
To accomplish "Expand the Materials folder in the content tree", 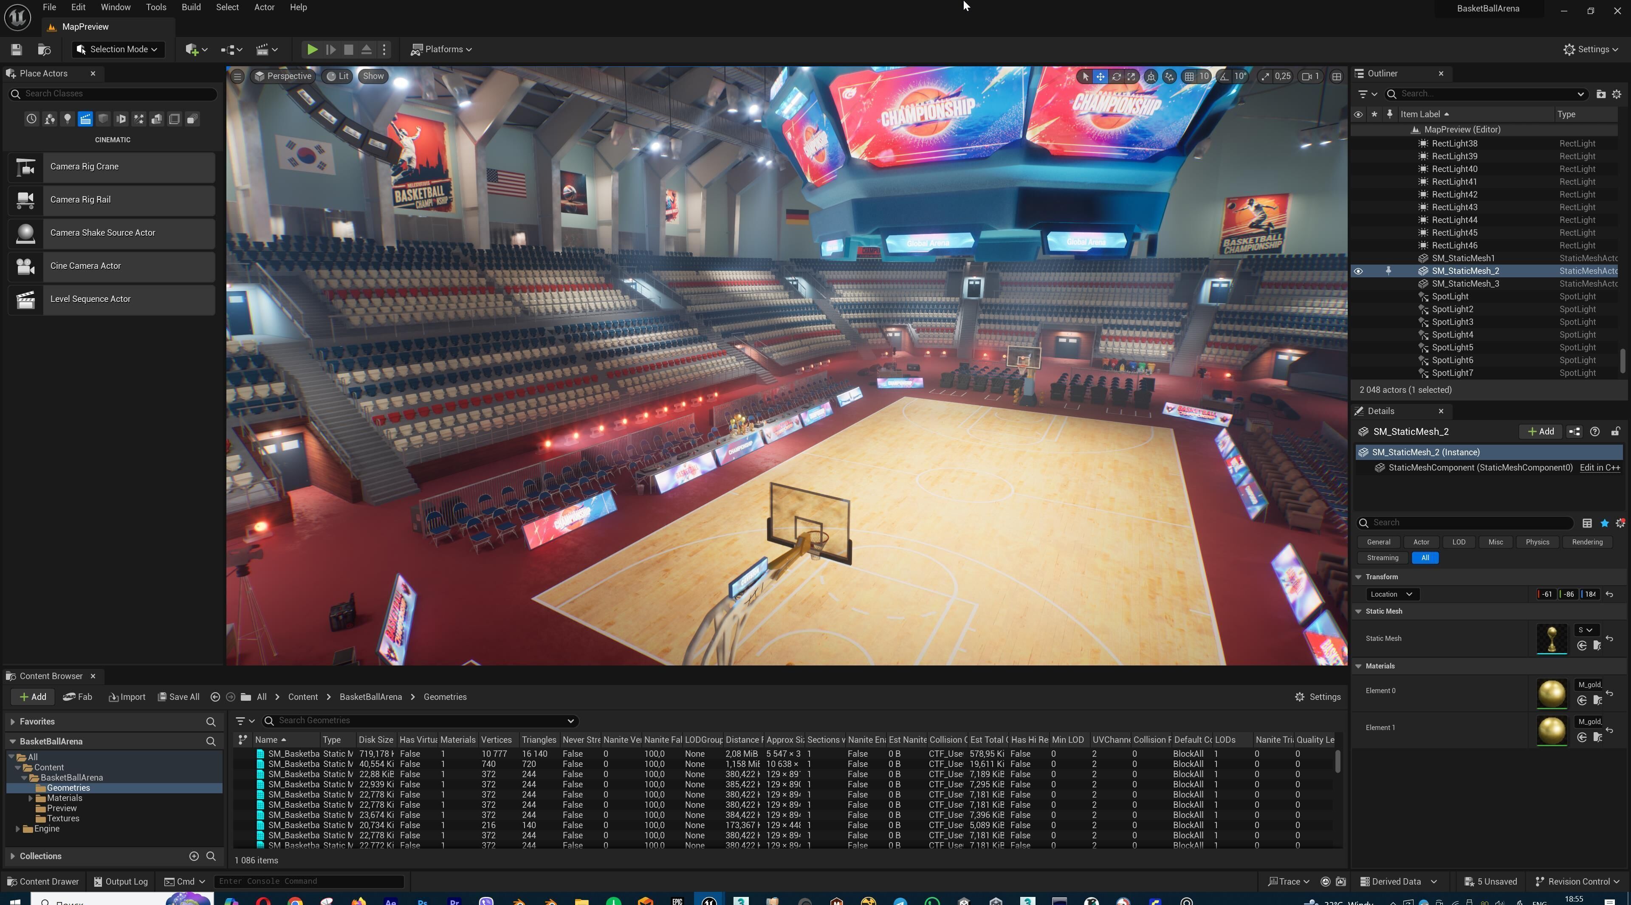I will (x=31, y=799).
